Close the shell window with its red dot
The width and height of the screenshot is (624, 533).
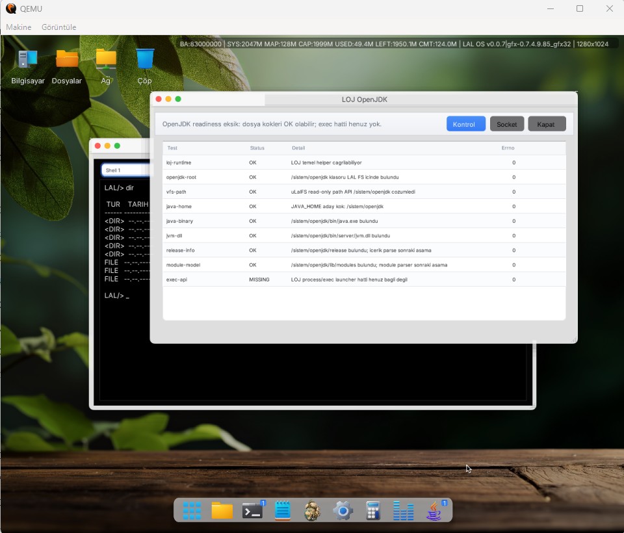pyautogui.click(x=98, y=146)
